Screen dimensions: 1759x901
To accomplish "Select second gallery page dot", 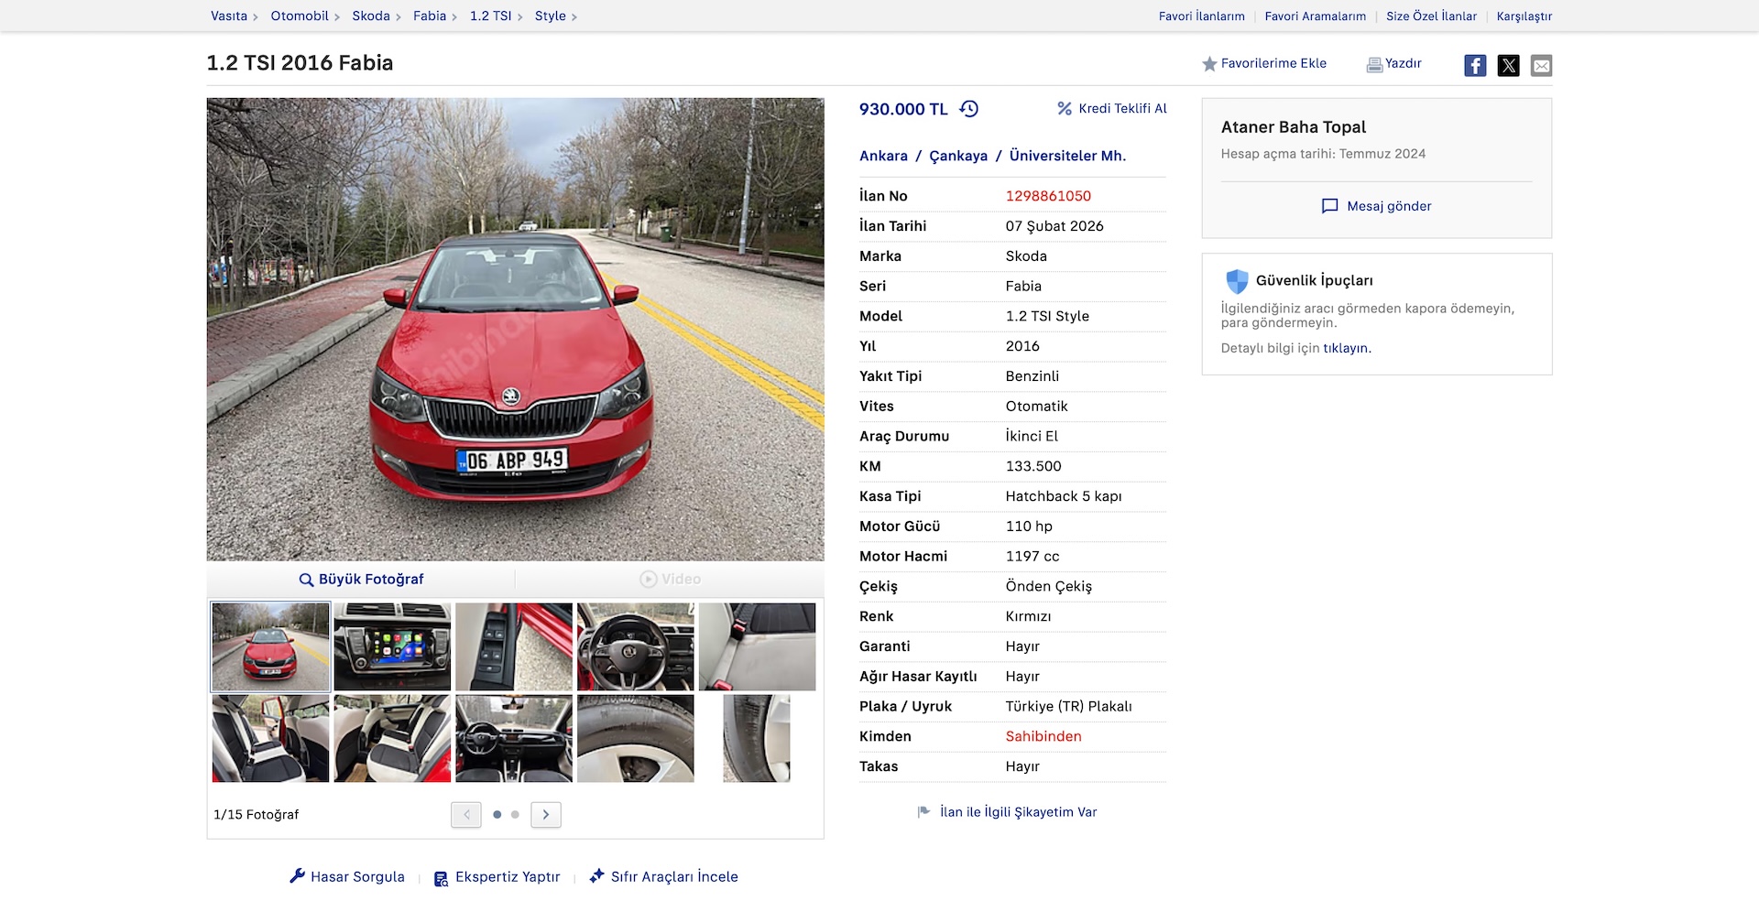I will [515, 814].
